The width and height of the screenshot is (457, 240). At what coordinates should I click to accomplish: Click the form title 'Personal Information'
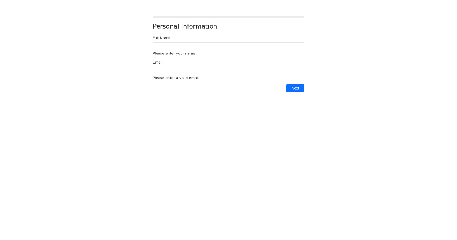point(185,26)
